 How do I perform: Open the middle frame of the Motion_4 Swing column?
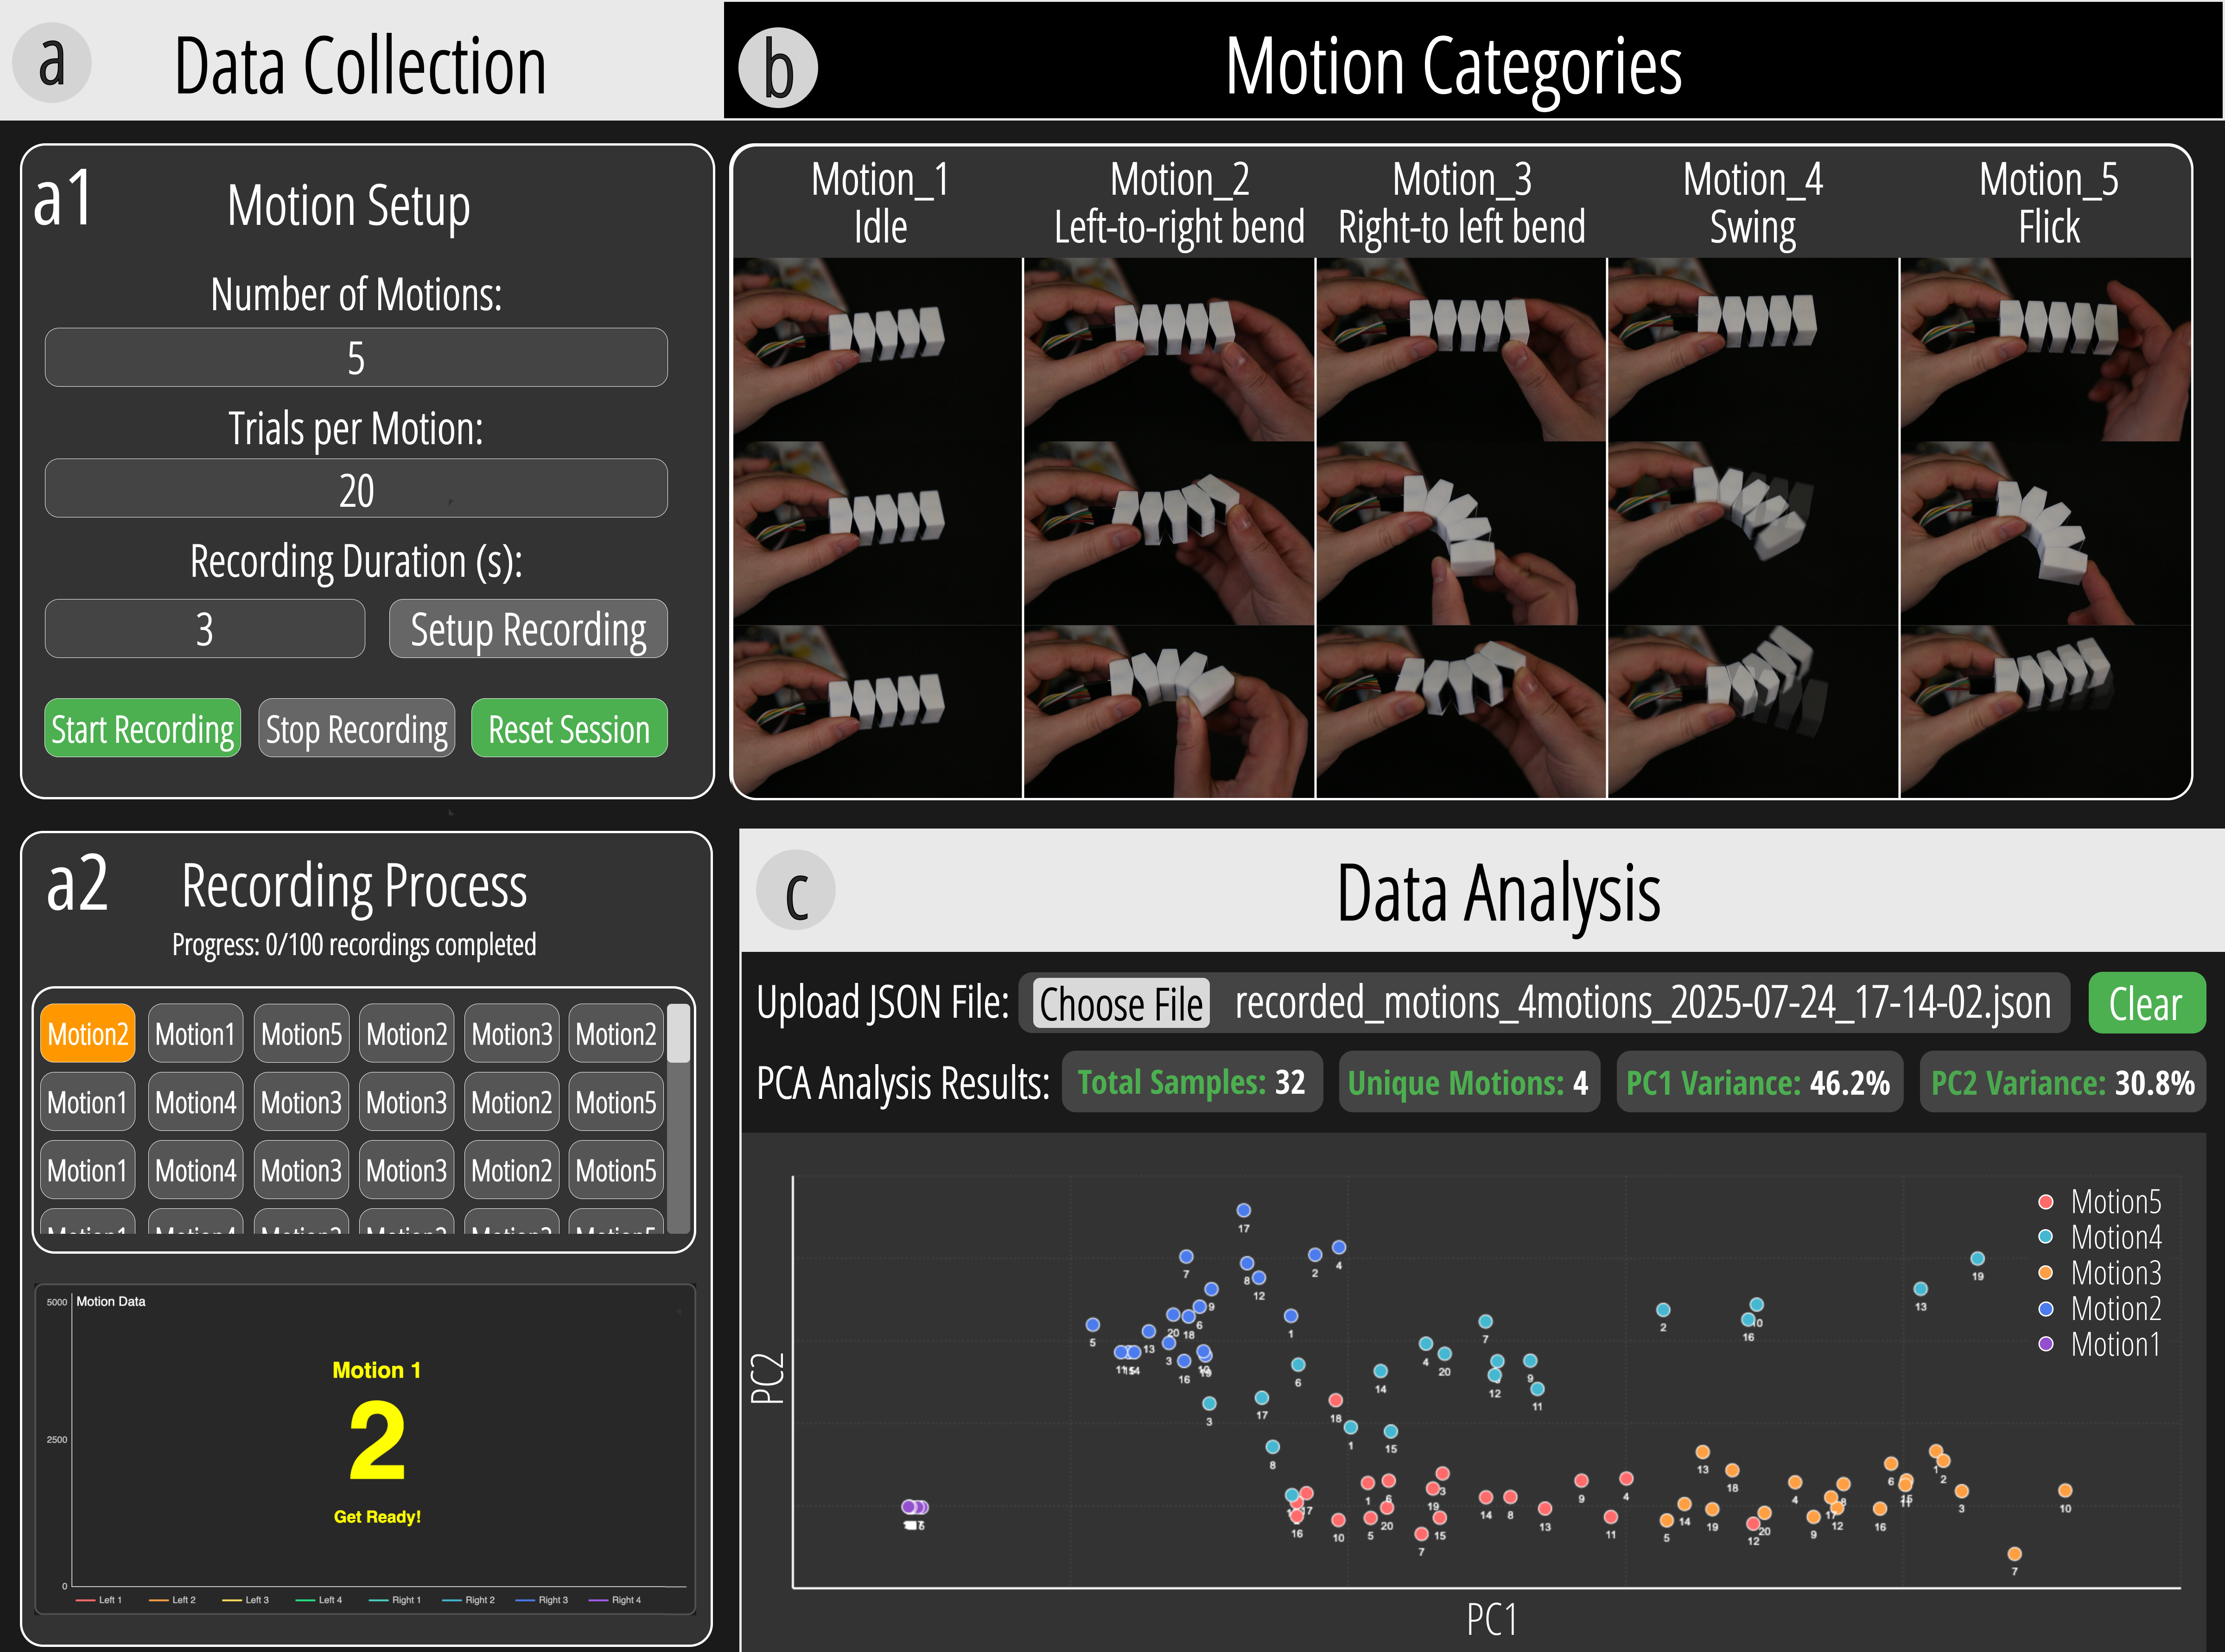tap(1752, 533)
